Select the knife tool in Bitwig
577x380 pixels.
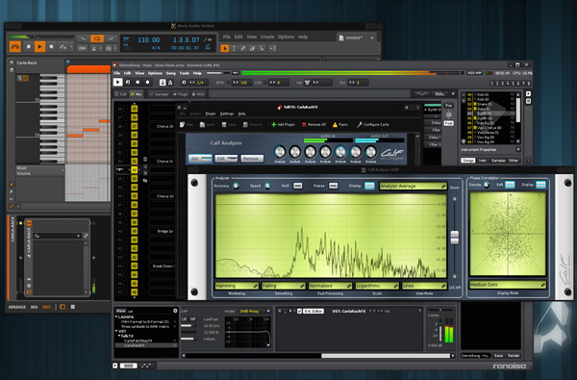pos(262,48)
